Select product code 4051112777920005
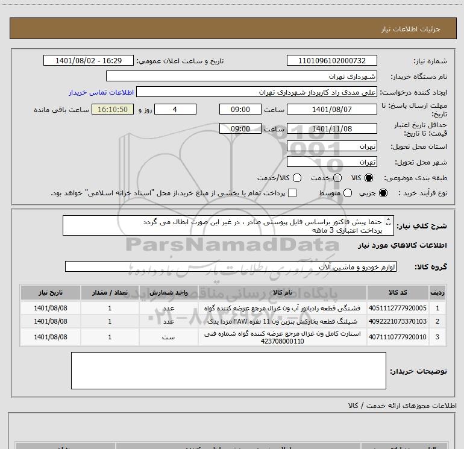The height and width of the screenshot is (449, 464). pos(398,308)
